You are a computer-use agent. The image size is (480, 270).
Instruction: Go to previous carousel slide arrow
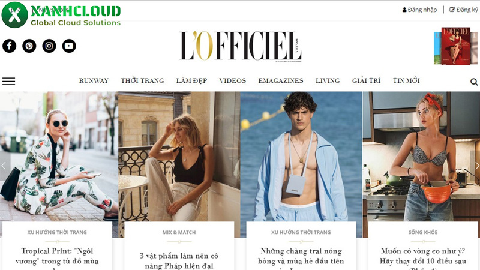point(4,166)
